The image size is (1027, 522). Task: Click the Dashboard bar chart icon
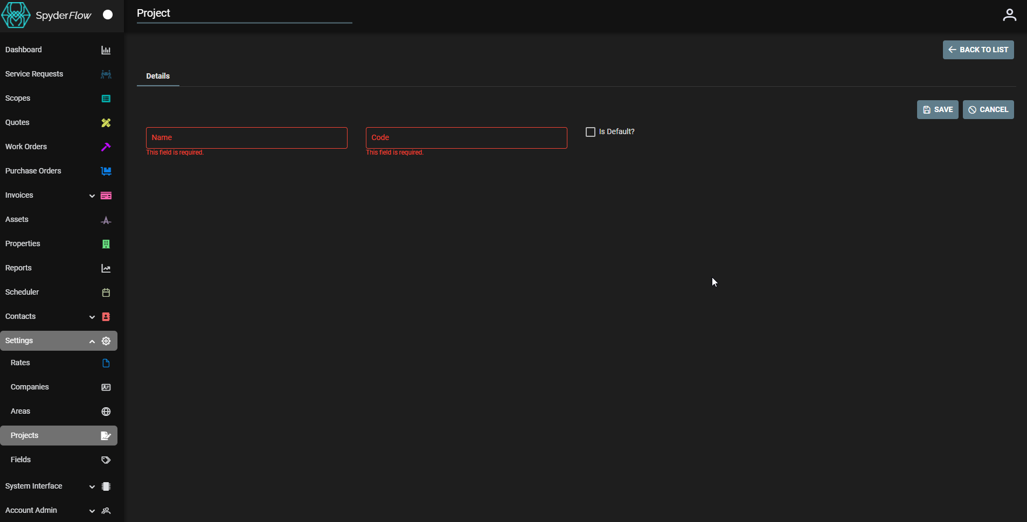(106, 50)
